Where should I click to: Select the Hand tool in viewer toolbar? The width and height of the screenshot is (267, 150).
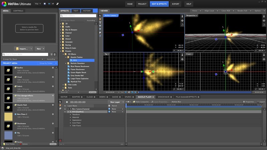click(100, 19)
